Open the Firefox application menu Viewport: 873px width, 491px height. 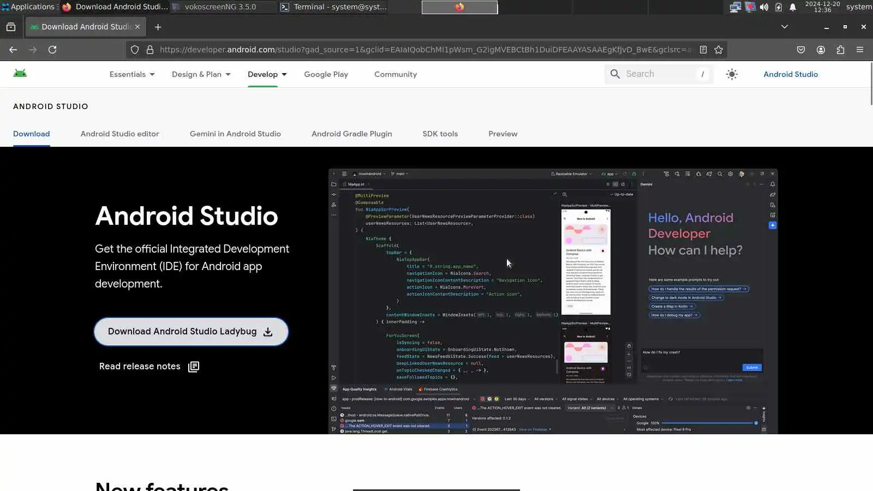(x=860, y=50)
